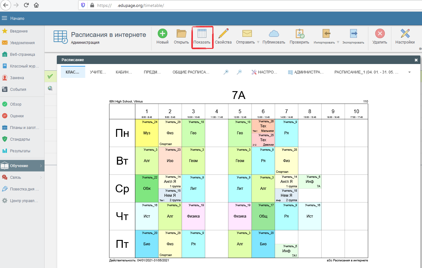Switch to the ОБЩИЕ РАСПИСА... tab
422x268 pixels.
(191, 72)
